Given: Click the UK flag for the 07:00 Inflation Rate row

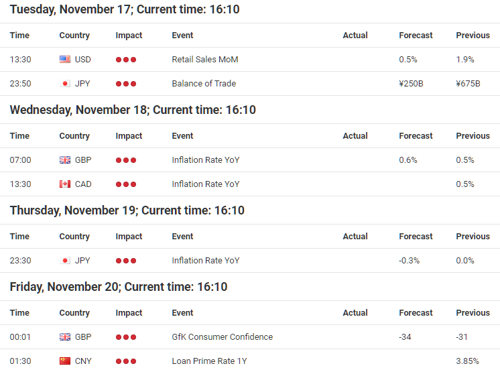Looking at the screenshot, I should point(65,160).
